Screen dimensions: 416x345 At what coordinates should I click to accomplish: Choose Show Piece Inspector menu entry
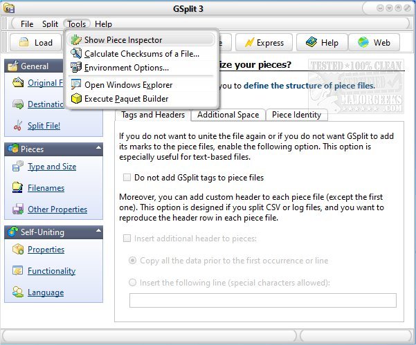pyautogui.click(x=142, y=39)
